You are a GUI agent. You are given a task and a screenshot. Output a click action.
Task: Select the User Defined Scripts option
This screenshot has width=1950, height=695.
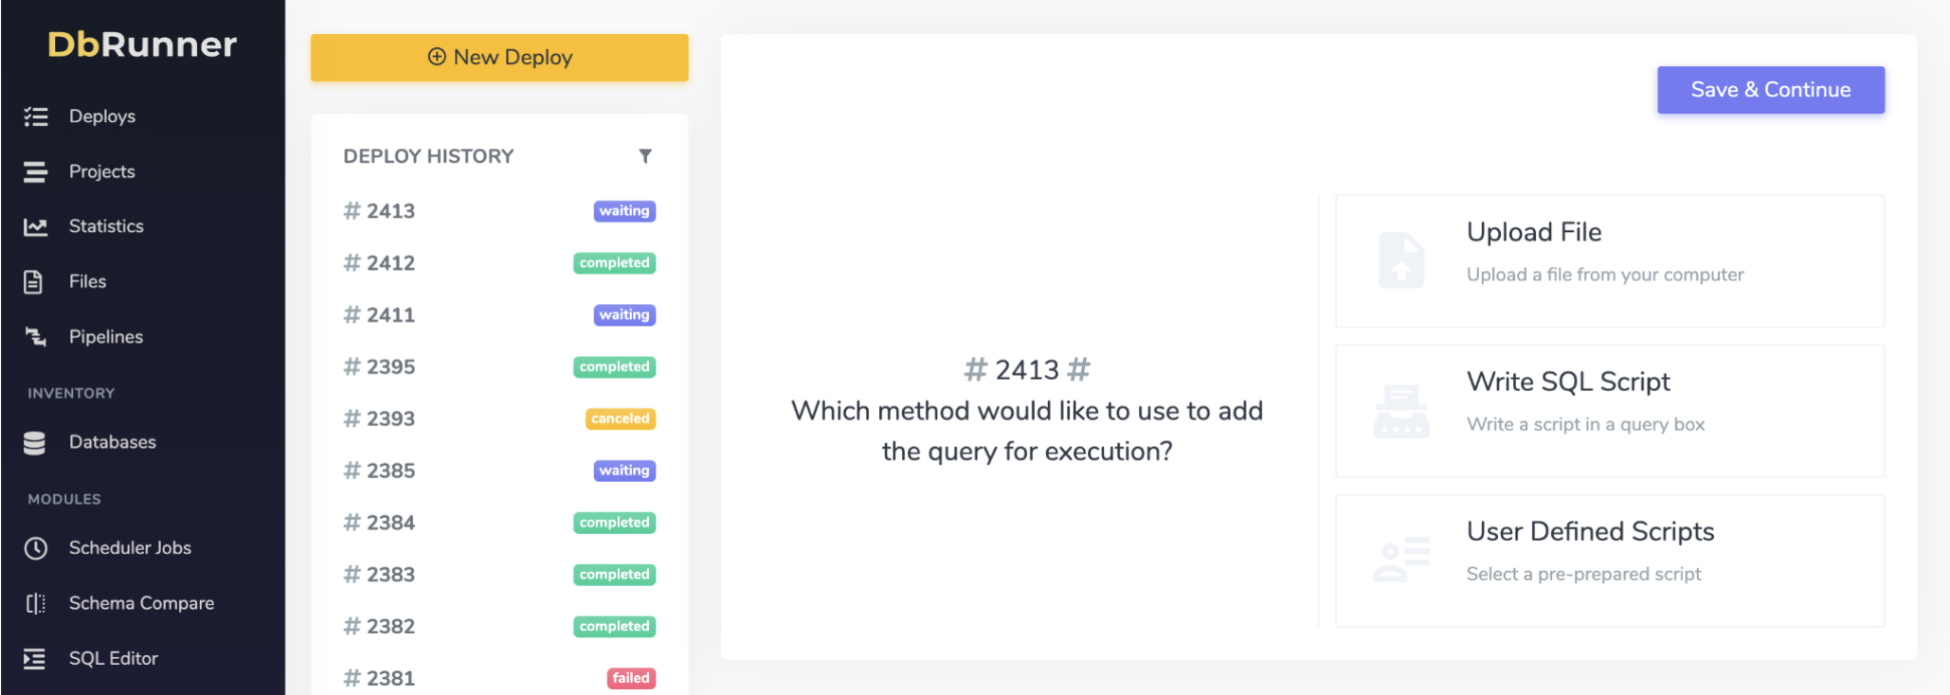coord(1609,560)
